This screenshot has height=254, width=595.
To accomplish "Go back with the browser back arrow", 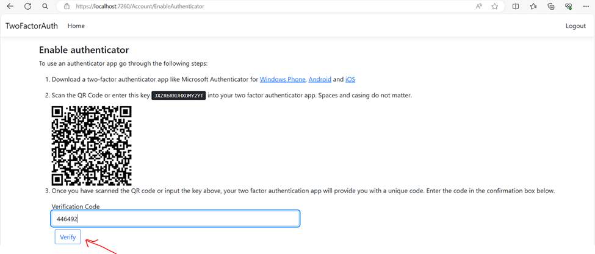I will (10, 6).
